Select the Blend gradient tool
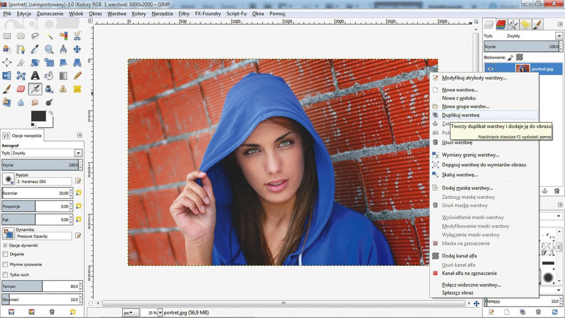The height and width of the screenshot is (318, 565). 63,76
